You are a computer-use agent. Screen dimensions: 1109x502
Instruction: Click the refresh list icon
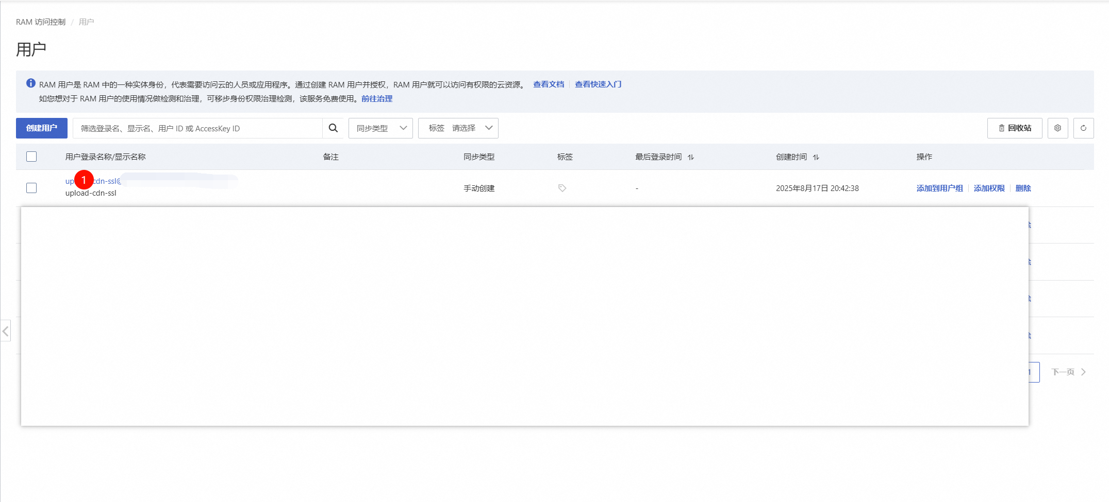1083,128
